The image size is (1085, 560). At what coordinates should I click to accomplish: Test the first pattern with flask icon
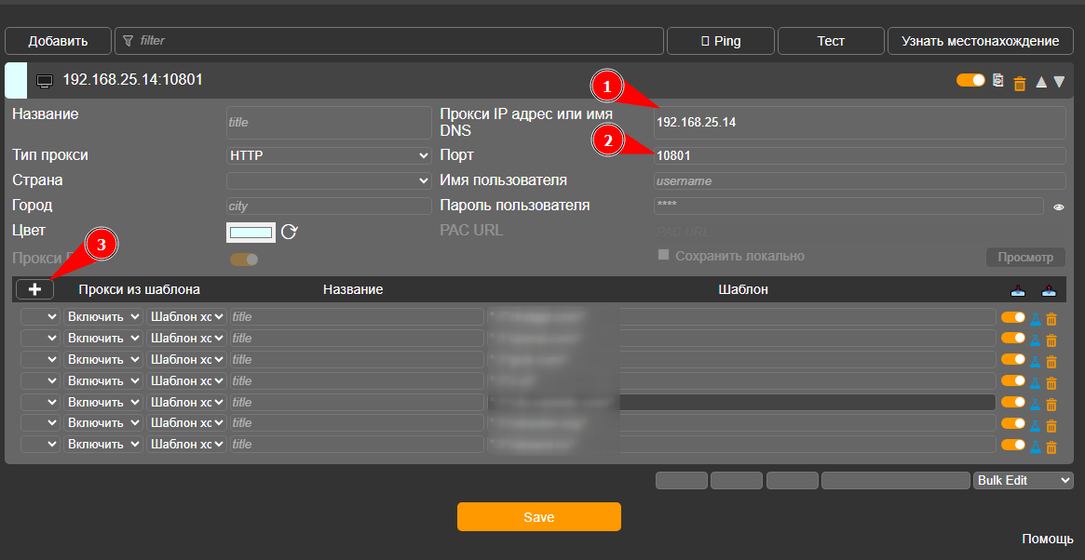click(1036, 318)
